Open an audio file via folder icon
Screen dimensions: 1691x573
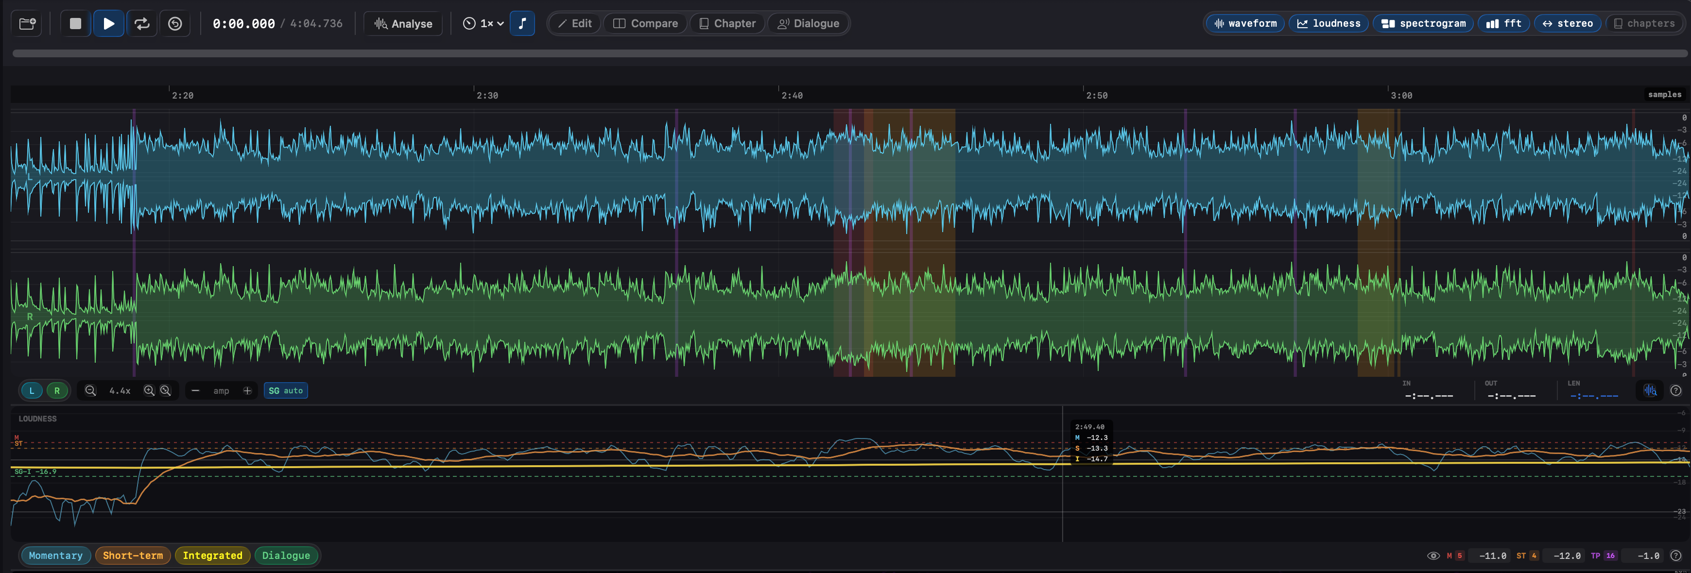coord(27,24)
